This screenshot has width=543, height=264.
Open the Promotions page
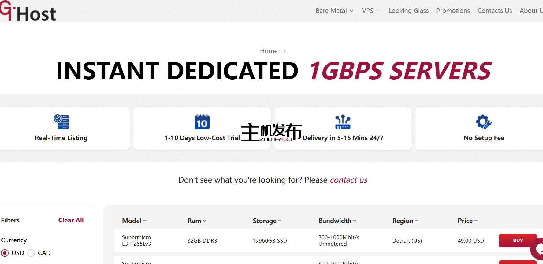click(453, 11)
